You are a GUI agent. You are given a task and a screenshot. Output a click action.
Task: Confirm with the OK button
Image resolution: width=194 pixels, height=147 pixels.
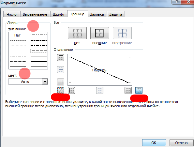tap(154, 143)
